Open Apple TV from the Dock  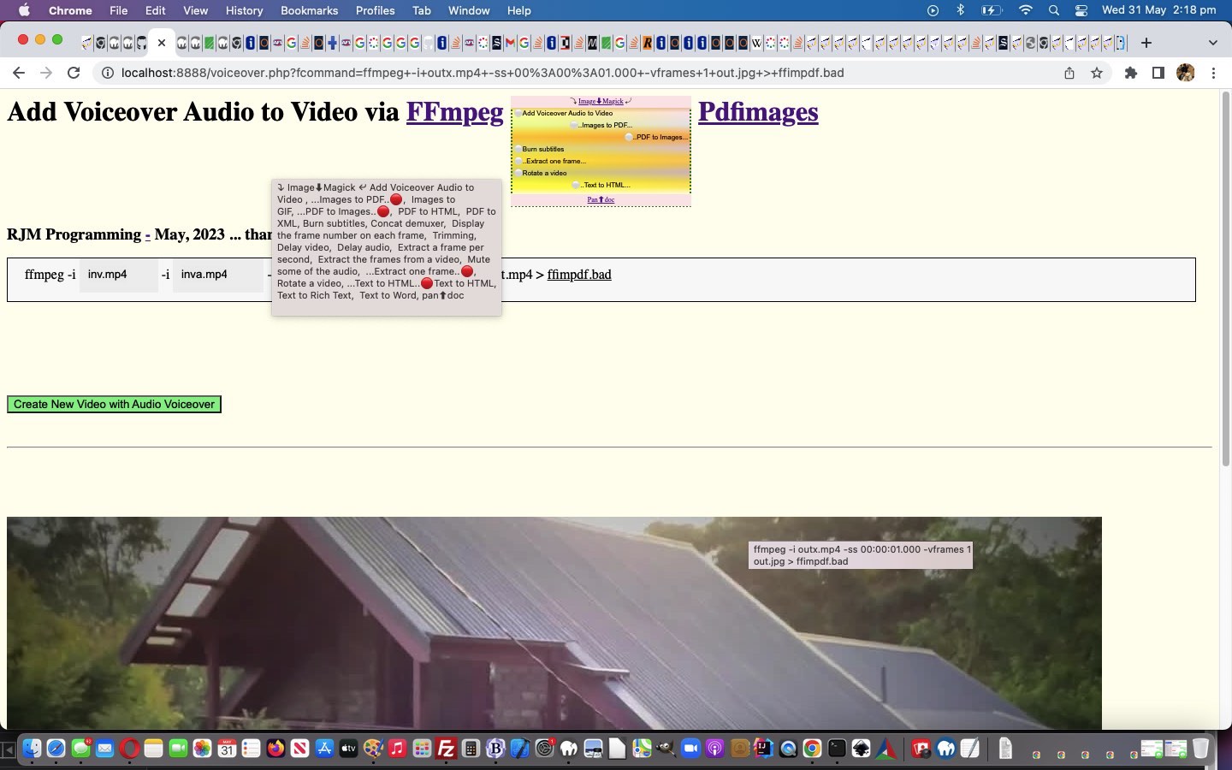click(348, 749)
